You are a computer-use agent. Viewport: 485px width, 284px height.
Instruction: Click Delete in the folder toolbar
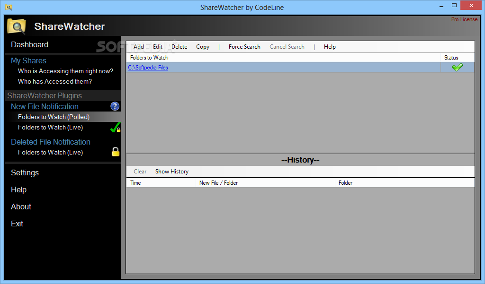click(x=180, y=47)
